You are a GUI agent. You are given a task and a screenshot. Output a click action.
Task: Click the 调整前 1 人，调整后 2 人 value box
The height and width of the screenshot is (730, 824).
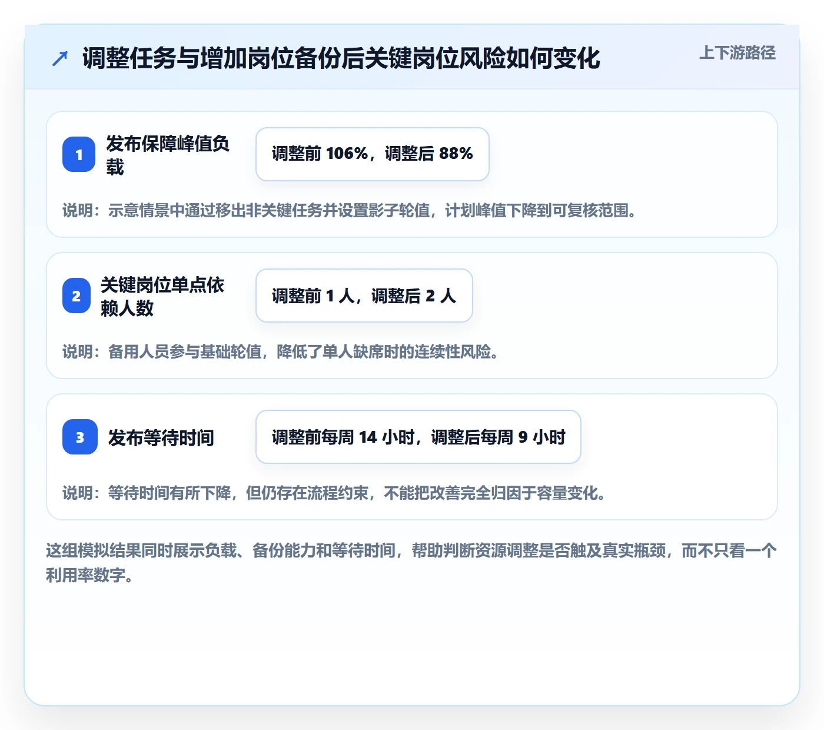pyautogui.click(x=364, y=296)
